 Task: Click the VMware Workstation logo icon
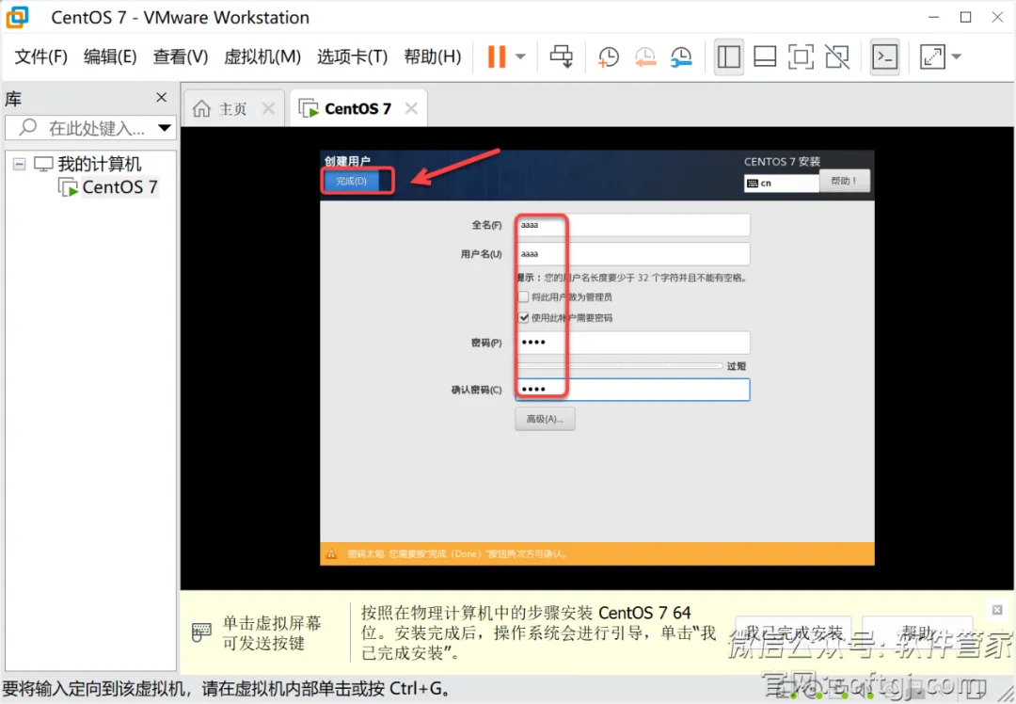click(x=18, y=18)
